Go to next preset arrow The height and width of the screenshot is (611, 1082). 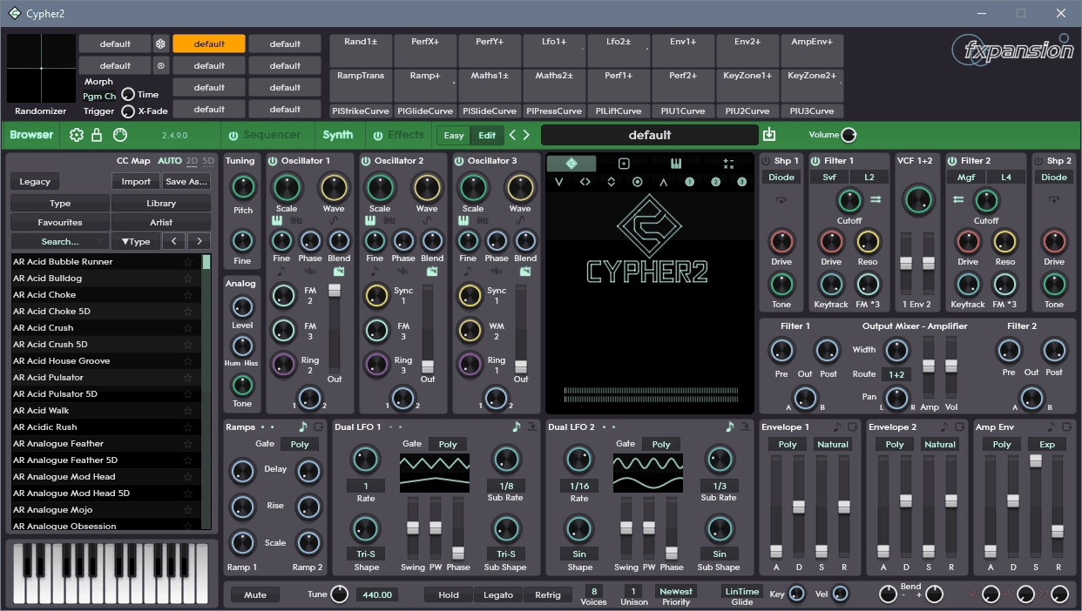(526, 135)
